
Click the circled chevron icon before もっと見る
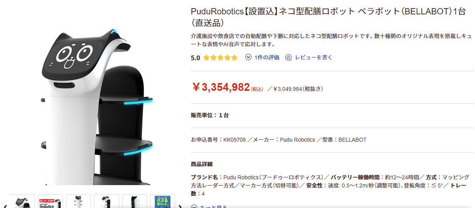(194, 206)
